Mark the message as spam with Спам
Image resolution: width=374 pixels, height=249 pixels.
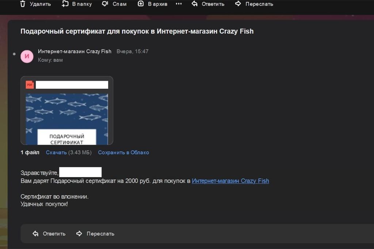105,4
